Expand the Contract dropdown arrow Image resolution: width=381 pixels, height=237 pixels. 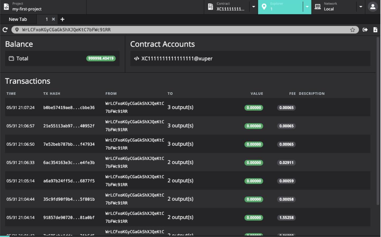click(254, 7)
